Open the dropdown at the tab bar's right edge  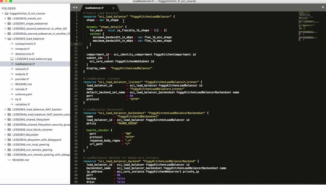[323, 8]
